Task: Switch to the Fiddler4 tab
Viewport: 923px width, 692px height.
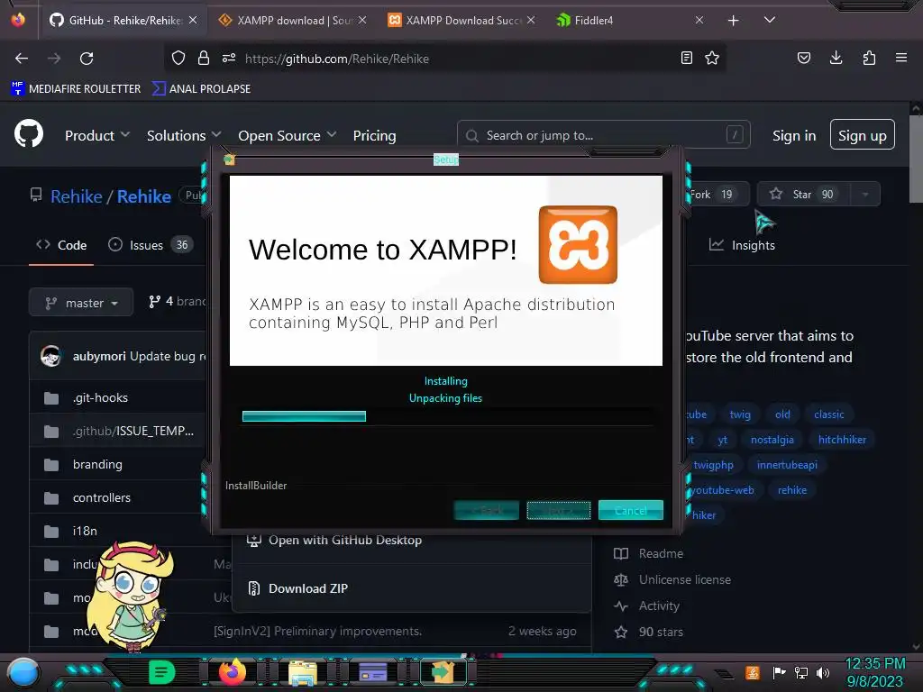Action: tap(630, 20)
